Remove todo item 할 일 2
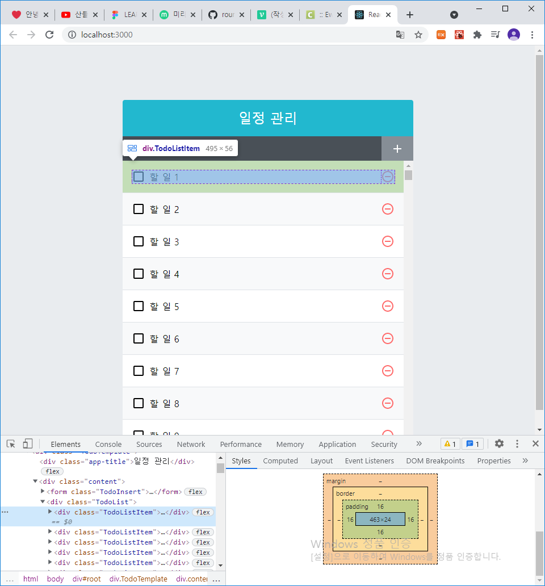This screenshot has width=545, height=586. (388, 209)
